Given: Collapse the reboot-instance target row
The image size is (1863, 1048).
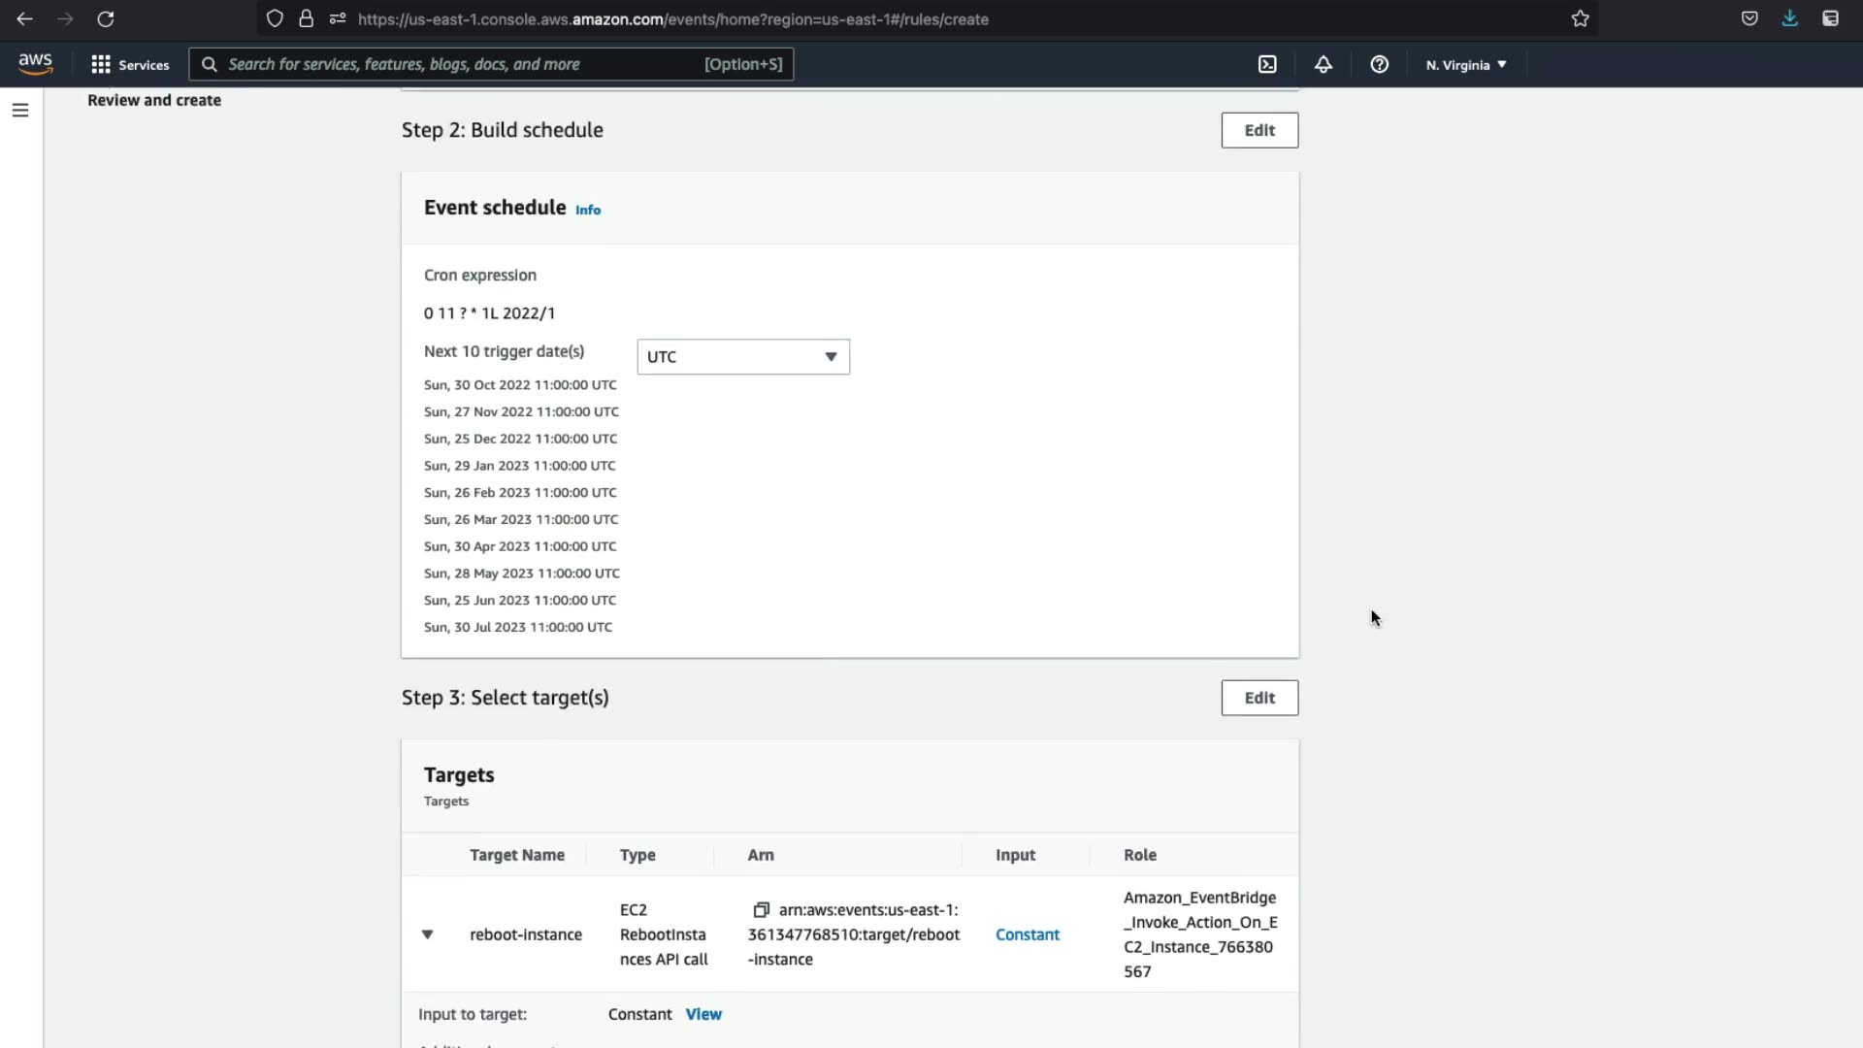Looking at the screenshot, I should click(x=427, y=934).
